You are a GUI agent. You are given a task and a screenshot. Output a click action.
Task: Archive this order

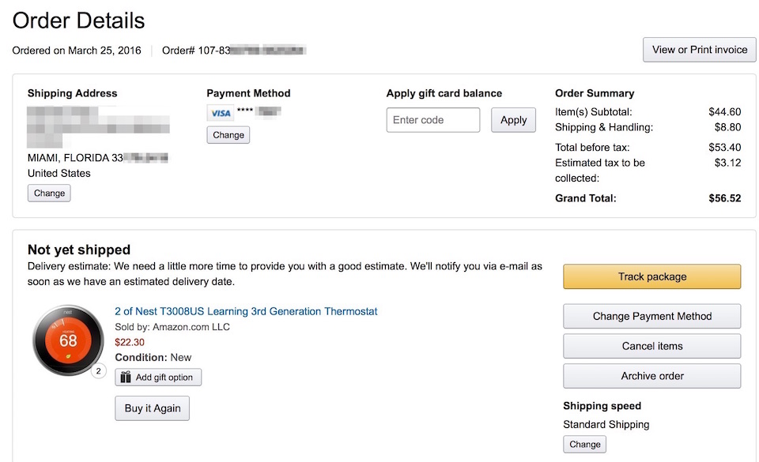(x=651, y=376)
